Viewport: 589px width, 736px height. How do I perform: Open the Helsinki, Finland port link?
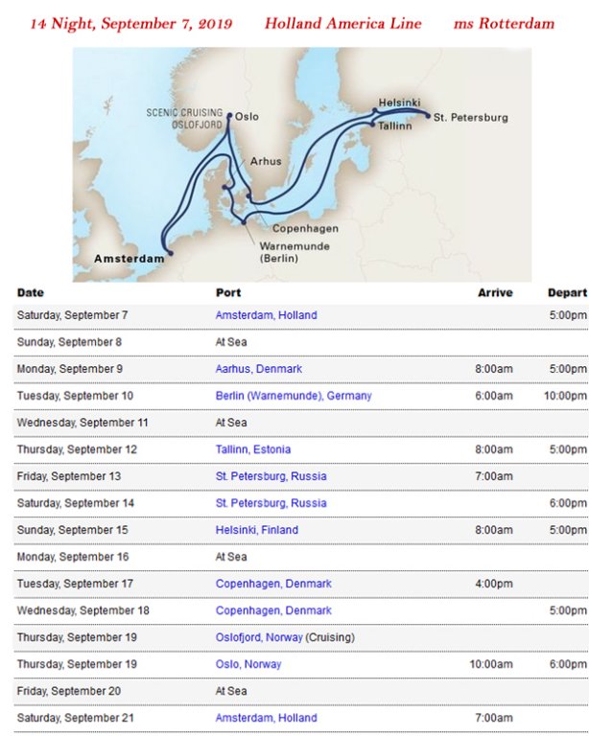tap(256, 530)
